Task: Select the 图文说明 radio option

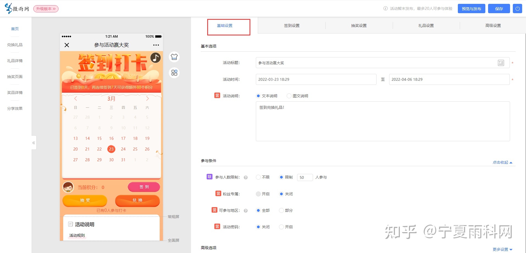Action: tap(289, 96)
